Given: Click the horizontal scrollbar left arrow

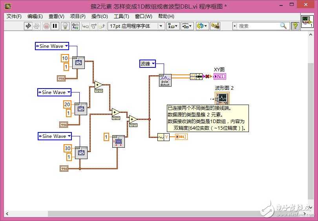Looking at the screenshot, I should [x=7, y=214].
